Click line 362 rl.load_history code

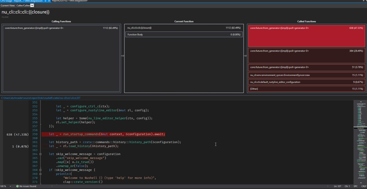coord(84,146)
